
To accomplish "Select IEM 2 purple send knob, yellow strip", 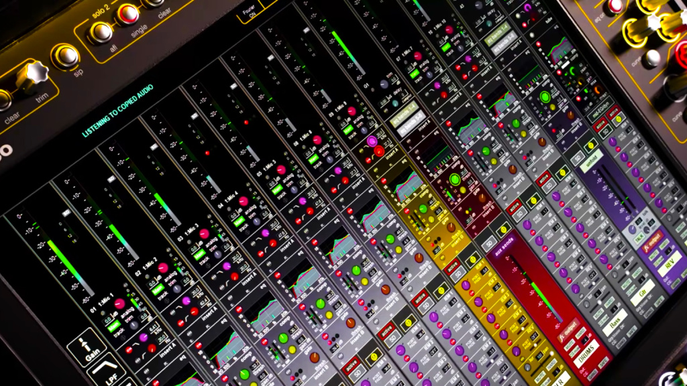I will click(478, 302).
